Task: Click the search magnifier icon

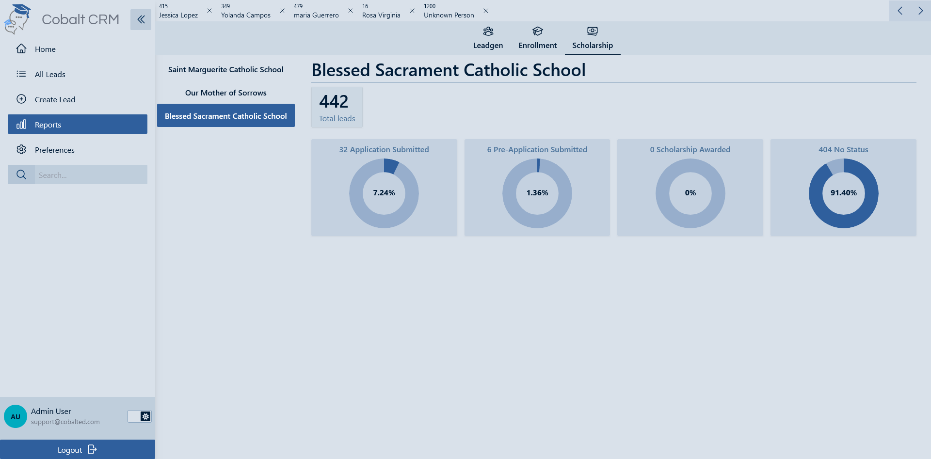Action: (21, 174)
